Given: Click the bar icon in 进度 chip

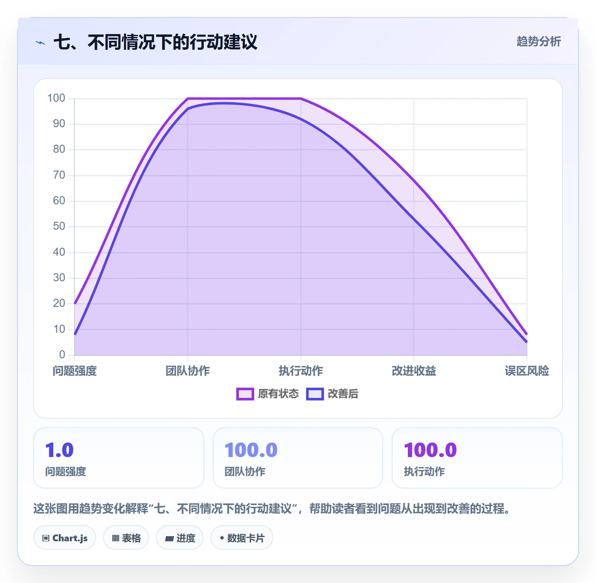Looking at the screenshot, I should [x=169, y=539].
